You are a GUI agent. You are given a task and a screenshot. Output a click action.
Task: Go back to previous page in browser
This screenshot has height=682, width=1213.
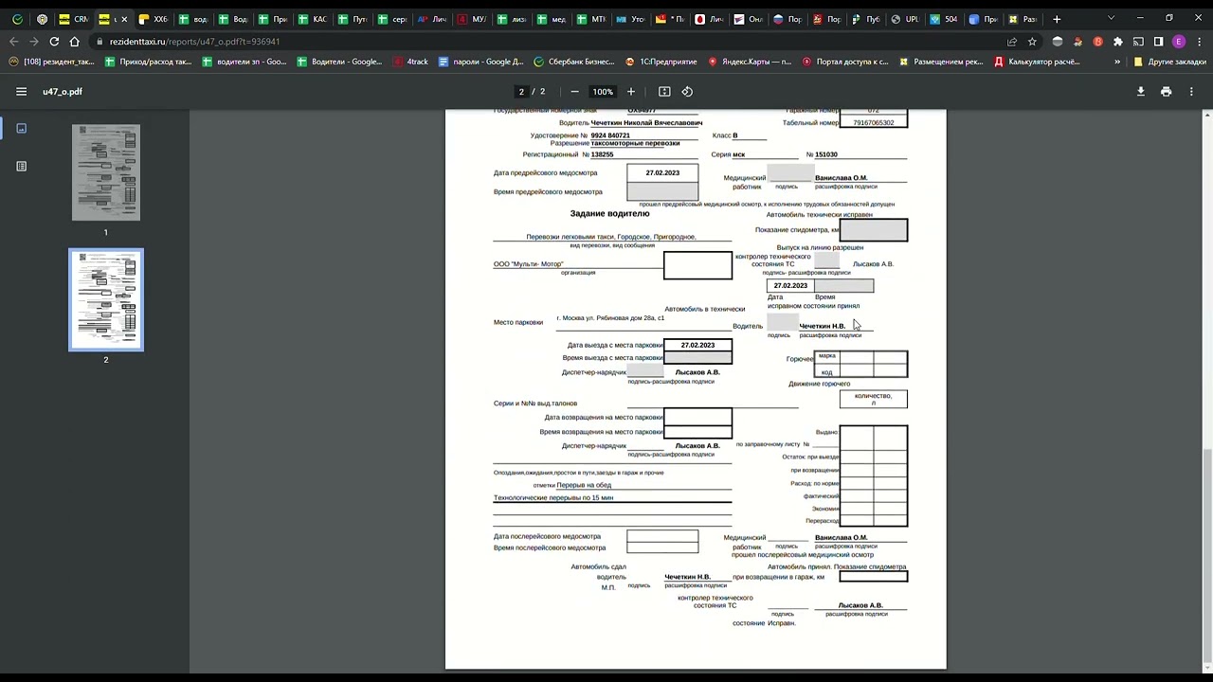click(13, 42)
